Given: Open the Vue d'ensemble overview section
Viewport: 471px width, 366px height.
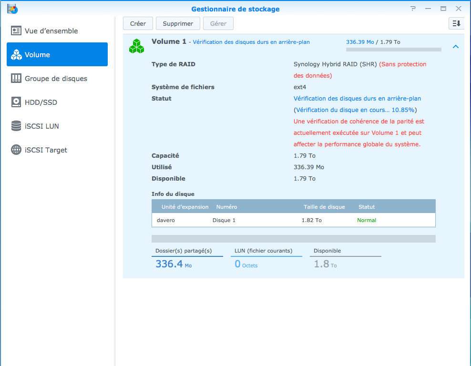Looking at the screenshot, I should (x=57, y=30).
